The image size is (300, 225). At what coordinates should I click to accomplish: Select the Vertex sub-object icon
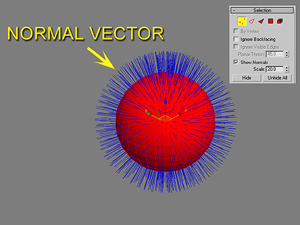242,21
